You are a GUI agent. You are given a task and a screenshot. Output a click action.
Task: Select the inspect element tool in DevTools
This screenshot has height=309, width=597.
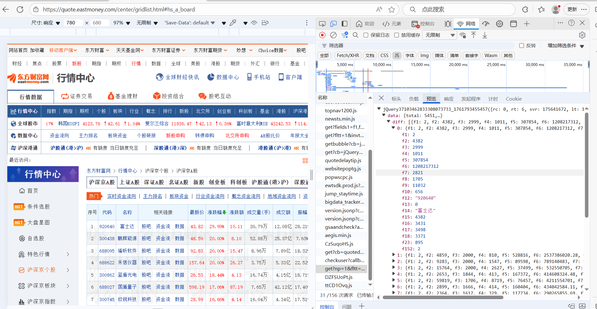[322, 23]
